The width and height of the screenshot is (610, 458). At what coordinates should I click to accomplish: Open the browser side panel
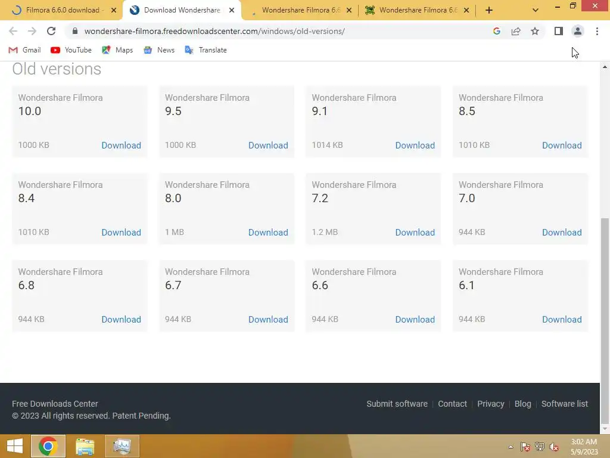[x=559, y=31]
